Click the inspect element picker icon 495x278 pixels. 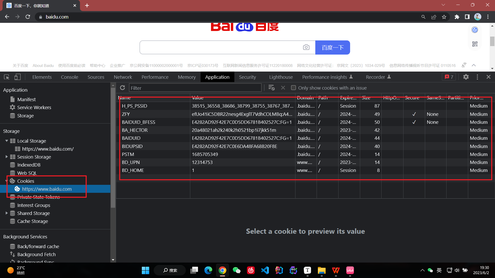pyautogui.click(x=7, y=77)
